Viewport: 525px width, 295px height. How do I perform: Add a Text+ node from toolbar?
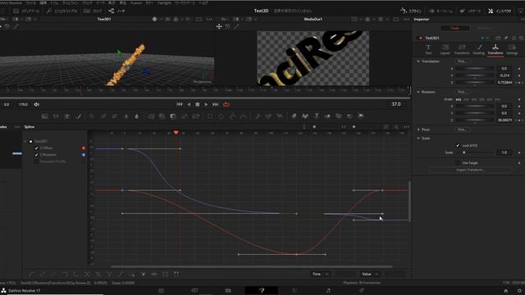[67, 116]
